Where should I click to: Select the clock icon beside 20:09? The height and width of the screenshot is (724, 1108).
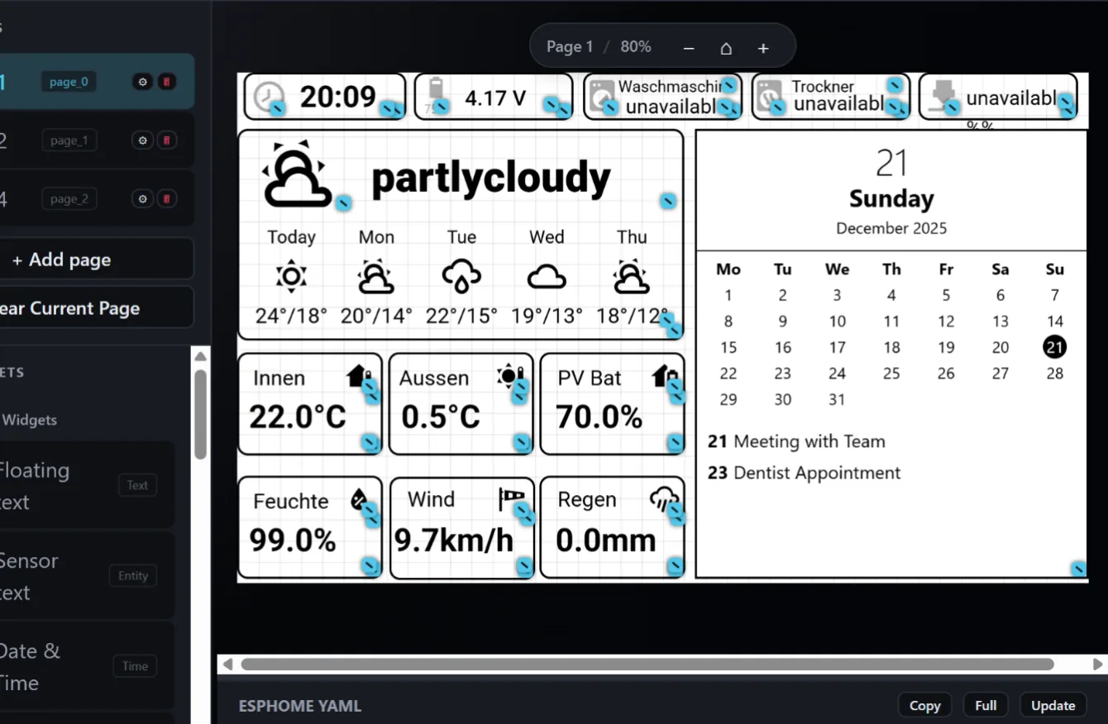pyautogui.click(x=267, y=97)
